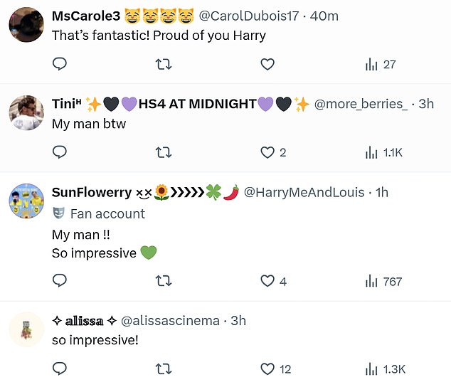Reply to Tini's "My man btw" tweet
The width and height of the screenshot is (451, 387).
click(60, 152)
